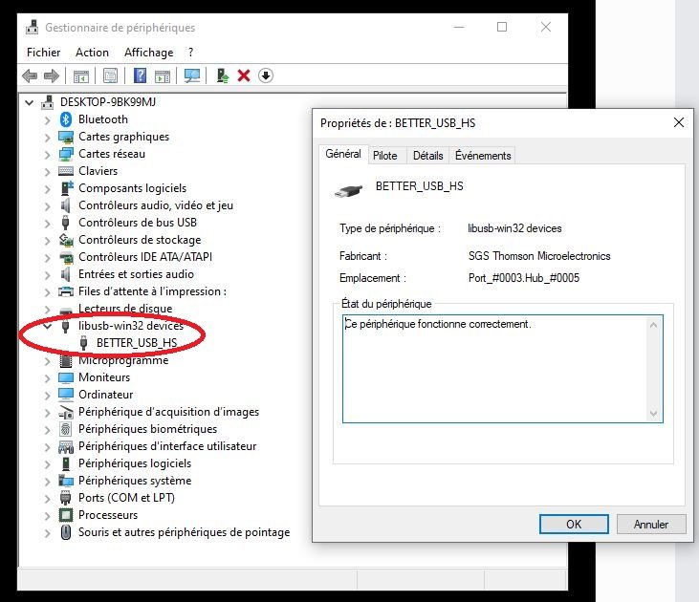The width and height of the screenshot is (699, 602).
Task: Select the Contrôleurs de stockage icon
Action: tap(66, 240)
